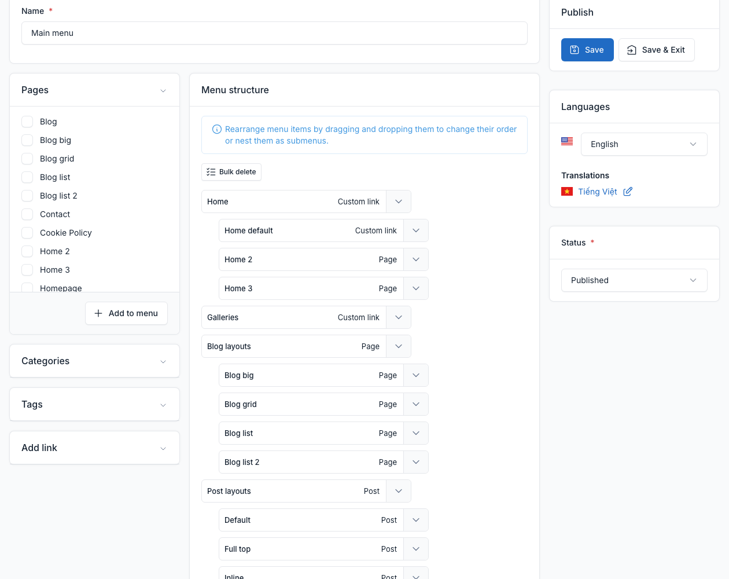This screenshot has width=729, height=579.
Task: Click the Add to menu button
Action: point(126,313)
